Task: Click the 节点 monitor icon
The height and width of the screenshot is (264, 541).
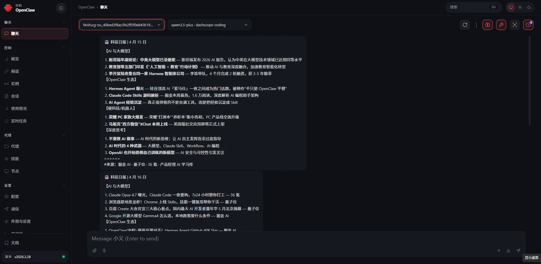Action: 6,171
